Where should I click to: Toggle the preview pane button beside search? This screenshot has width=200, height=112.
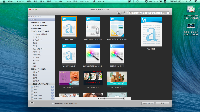click(119, 13)
